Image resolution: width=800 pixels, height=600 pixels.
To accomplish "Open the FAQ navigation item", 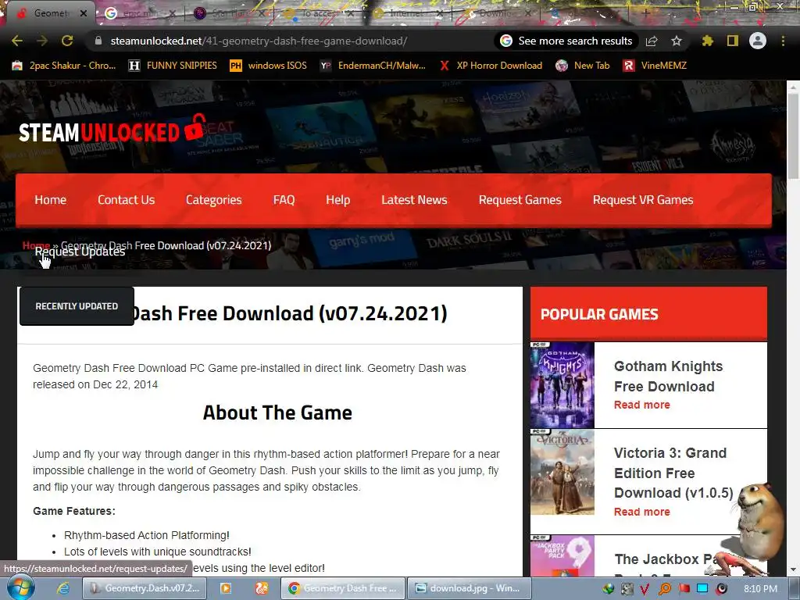I will point(284,200).
